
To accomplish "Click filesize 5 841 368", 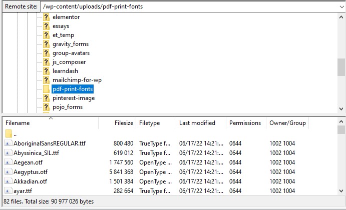I will click(x=121, y=172).
